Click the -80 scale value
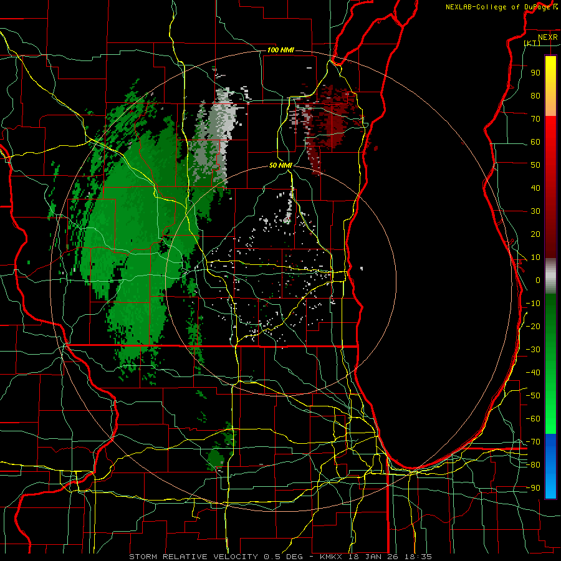561x561 pixels. pos(533,465)
